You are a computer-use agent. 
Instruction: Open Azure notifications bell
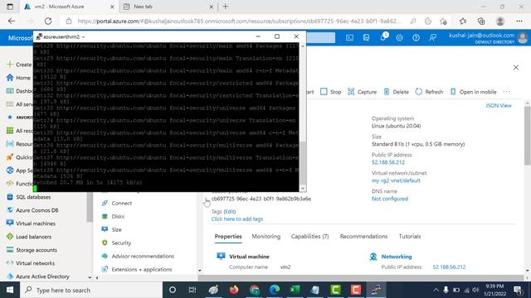[x=383, y=37]
